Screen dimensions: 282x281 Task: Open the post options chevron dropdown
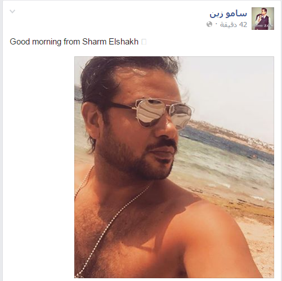click(12, 11)
